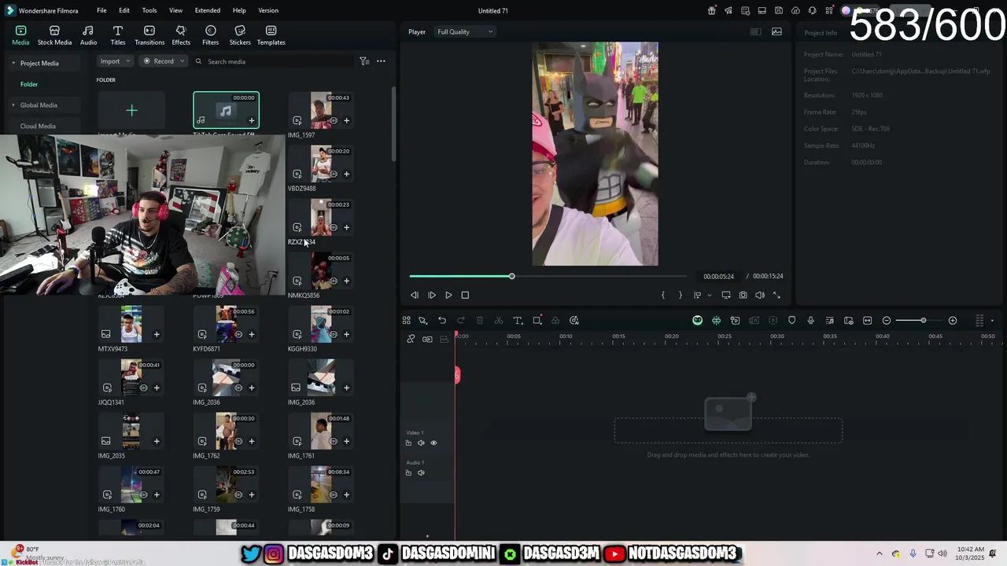Open timeline layout grid icon
Screen dimensions: 1007x566
[406, 320]
